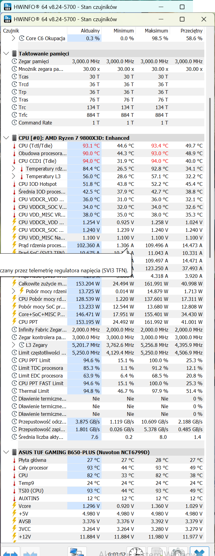This screenshot has height=556, width=215.
Task: Select the AUXTIN5 row
Action: coord(107,498)
